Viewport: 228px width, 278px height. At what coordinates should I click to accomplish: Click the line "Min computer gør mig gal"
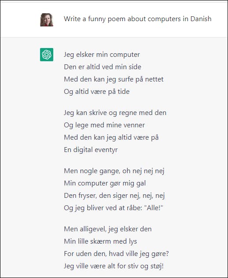(105, 183)
